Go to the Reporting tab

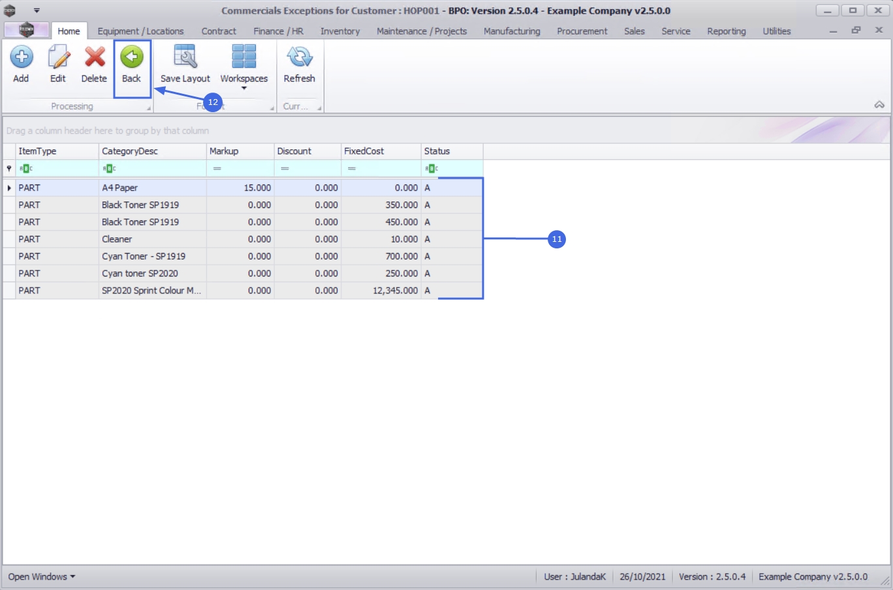click(726, 31)
